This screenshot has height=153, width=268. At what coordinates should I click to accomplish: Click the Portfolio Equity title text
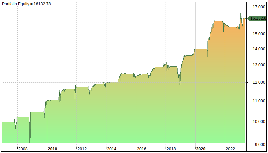coord(23,4)
